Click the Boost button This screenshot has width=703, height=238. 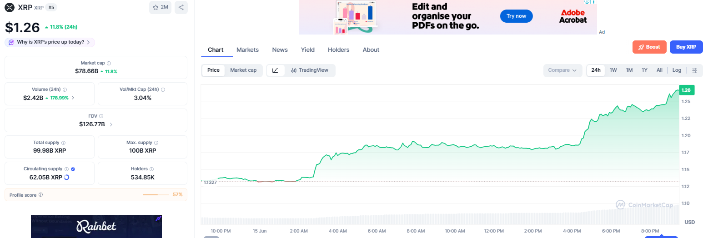(x=649, y=47)
